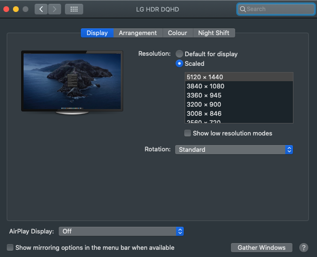The height and width of the screenshot is (257, 317).
Task: Select Default for display radio button
Action: [179, 54]
